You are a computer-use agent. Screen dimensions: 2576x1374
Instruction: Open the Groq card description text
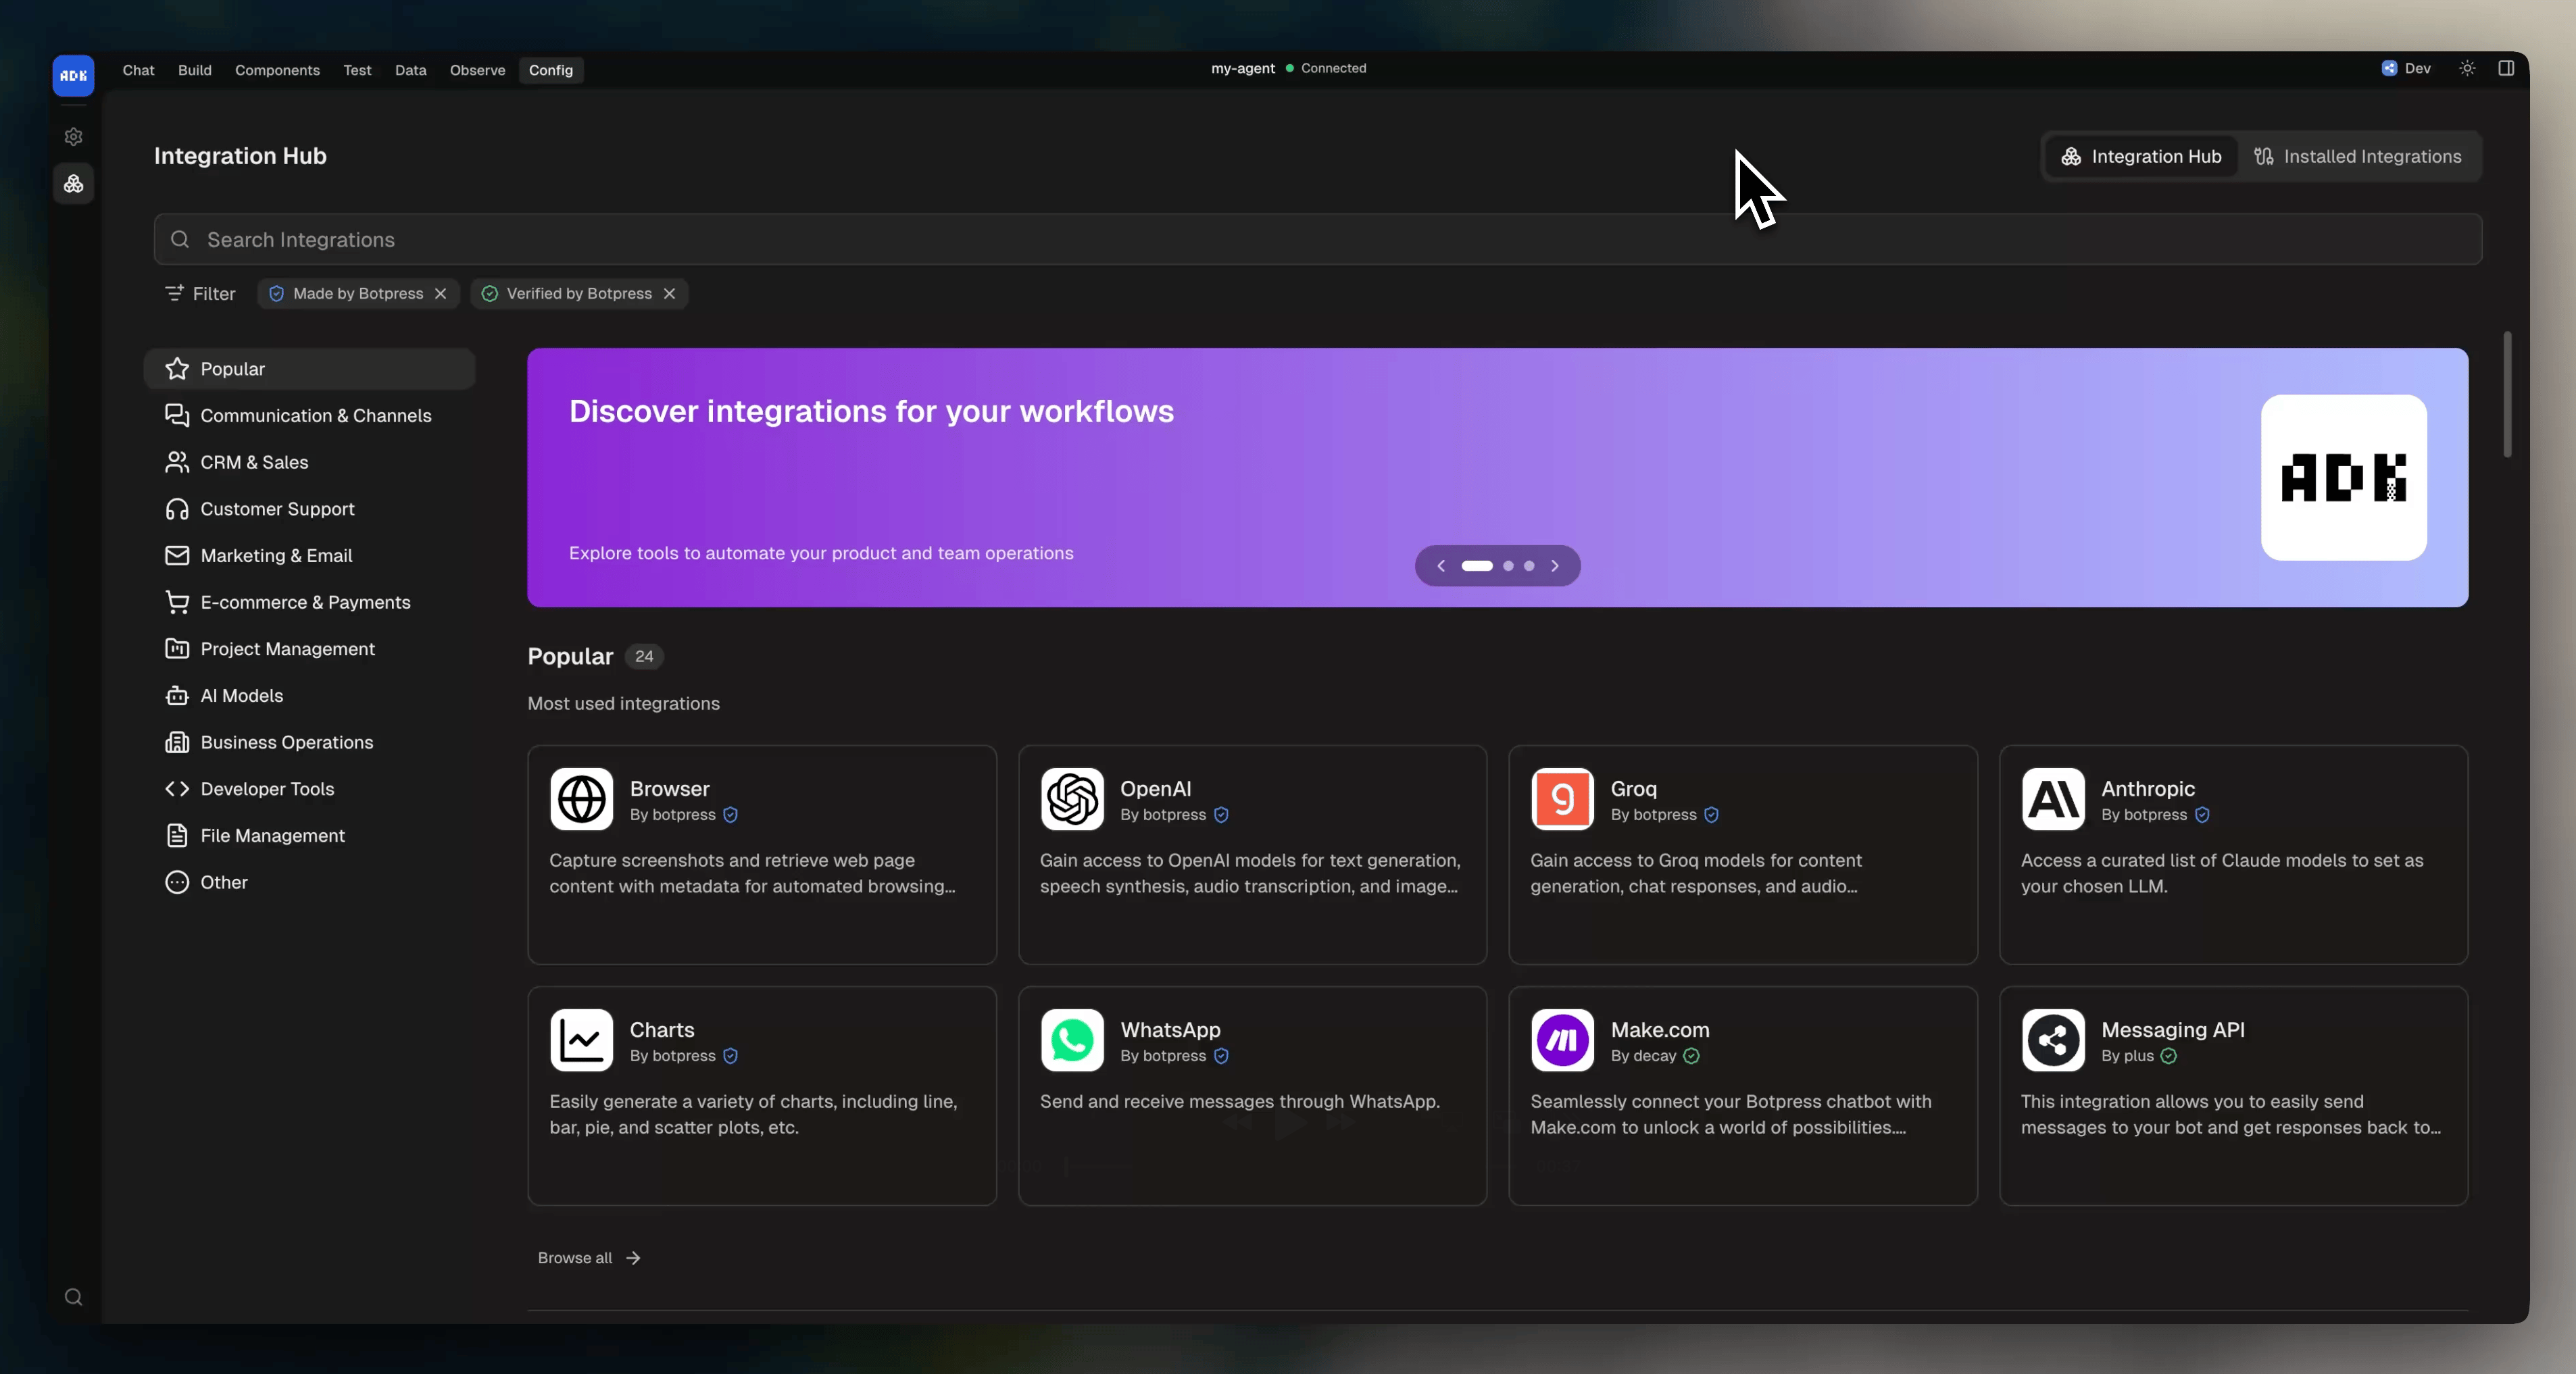[x=1696, y=873]
